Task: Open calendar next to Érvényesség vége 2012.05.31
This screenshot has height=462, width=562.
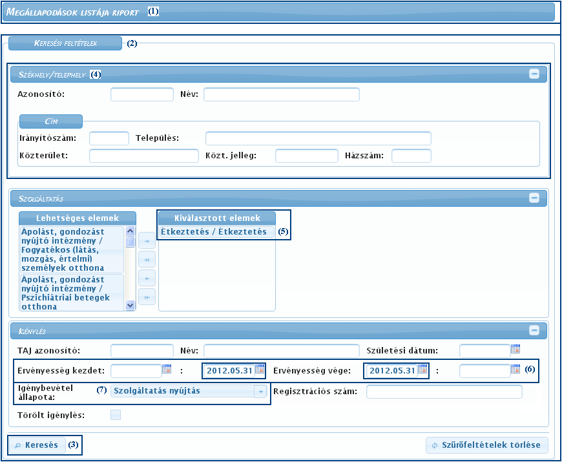Action: coord(423,369)
